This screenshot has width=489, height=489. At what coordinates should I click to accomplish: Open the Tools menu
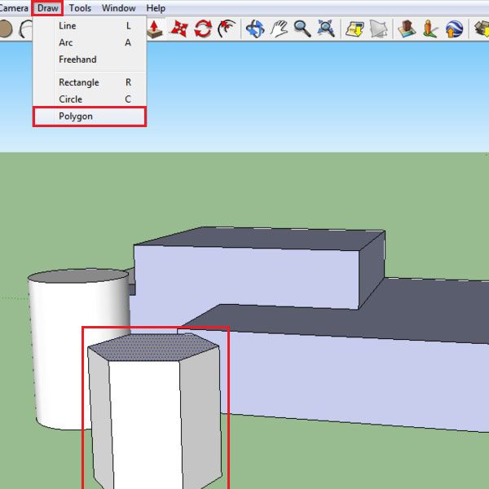(80, 8)
